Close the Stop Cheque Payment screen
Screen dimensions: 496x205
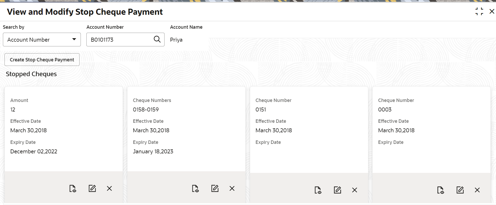(492, 12)
